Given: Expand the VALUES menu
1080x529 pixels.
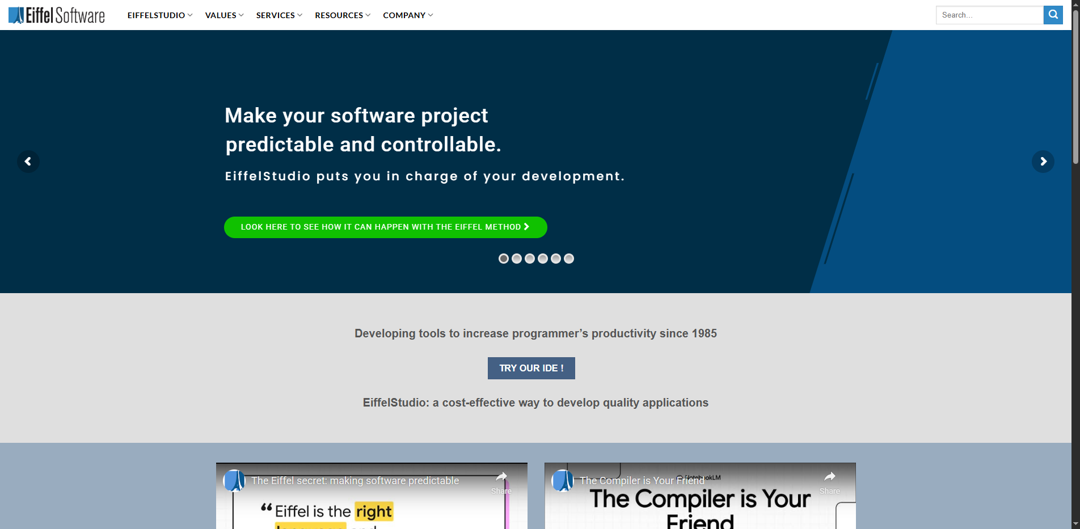Looking at the screenshot, I should 224,15.
